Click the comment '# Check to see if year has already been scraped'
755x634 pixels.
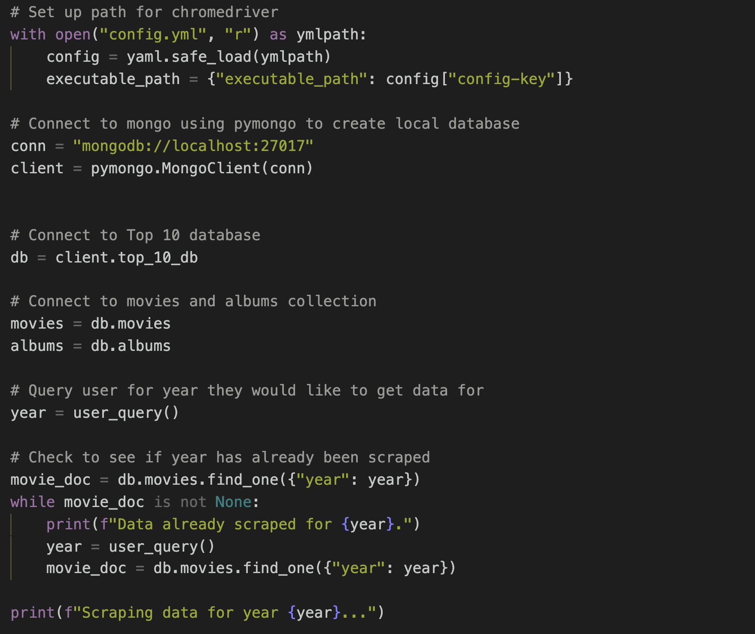coord(220,457)
